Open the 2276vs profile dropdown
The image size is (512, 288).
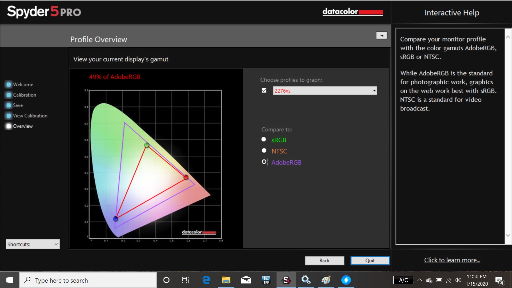[325, 91]
